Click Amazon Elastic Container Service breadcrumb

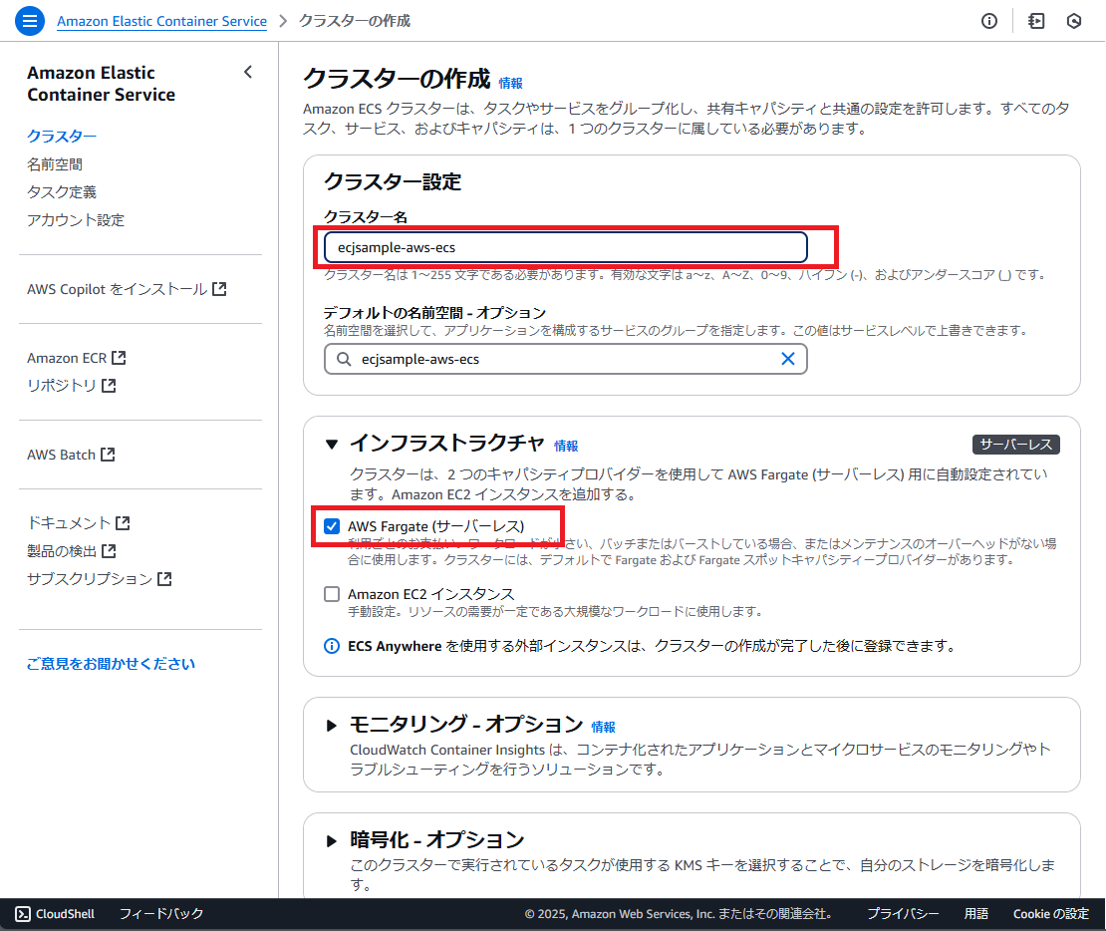coord(161,21)
